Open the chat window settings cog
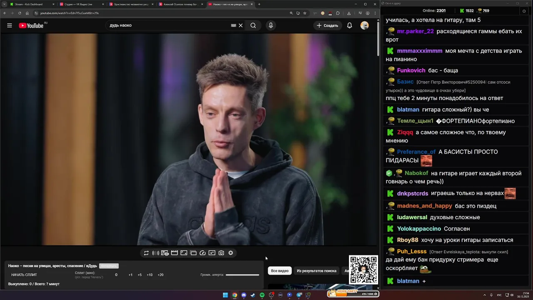 524,11
